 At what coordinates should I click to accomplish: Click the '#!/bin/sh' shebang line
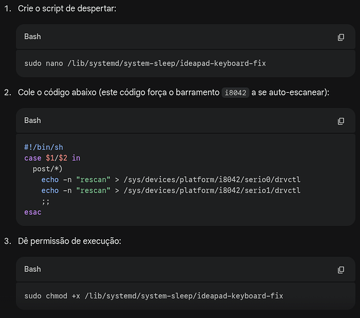tap(44, 147)
